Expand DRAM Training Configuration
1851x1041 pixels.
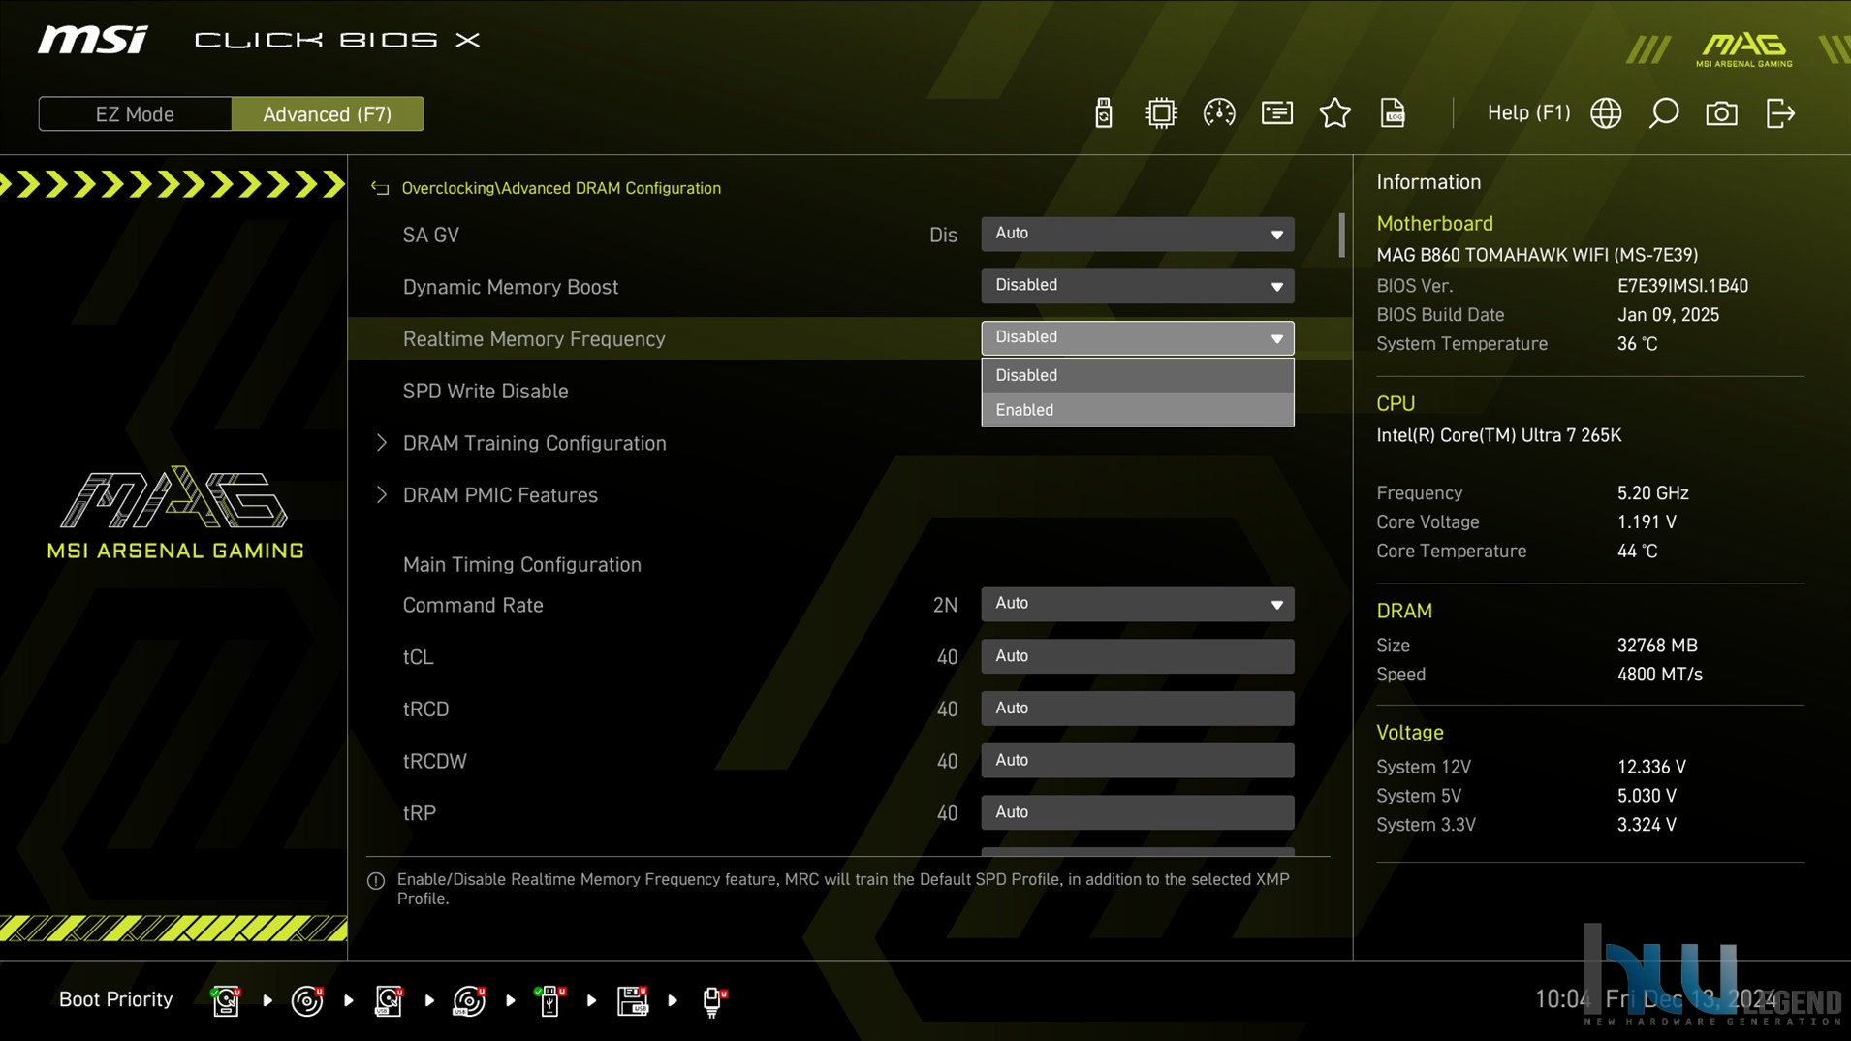pos(534,443)
